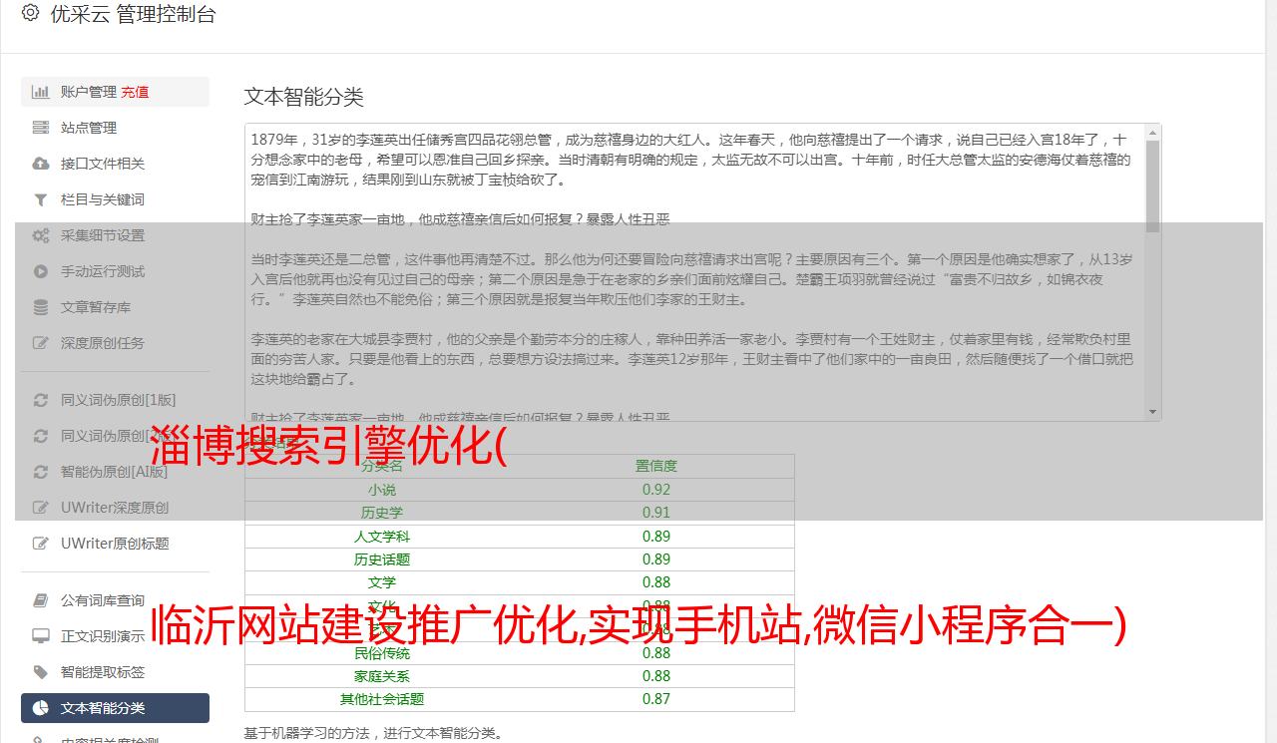The image size is (1277, 743).
Task: Select the 0.92 confidence value
Action: (x=656, y=490)
